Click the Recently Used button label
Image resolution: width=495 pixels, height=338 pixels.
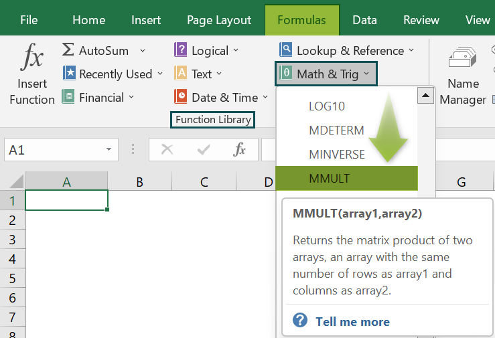[x=115, y=74]
